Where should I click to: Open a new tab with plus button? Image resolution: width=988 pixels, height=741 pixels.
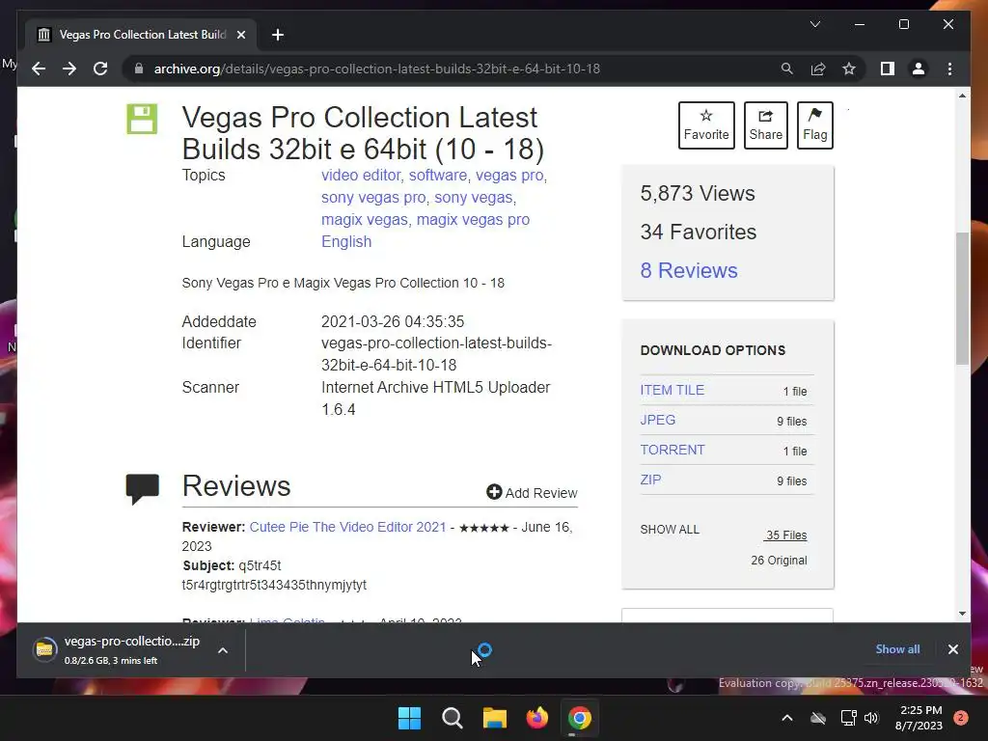pyautogui.click(x=278, y=35)
